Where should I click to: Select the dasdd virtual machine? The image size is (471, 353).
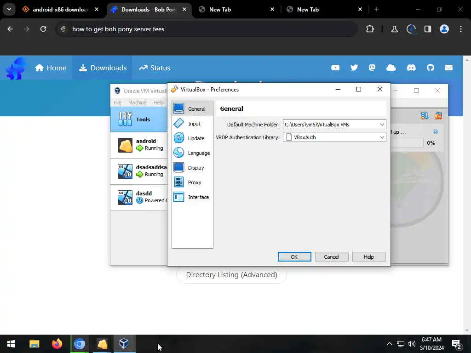139,197
